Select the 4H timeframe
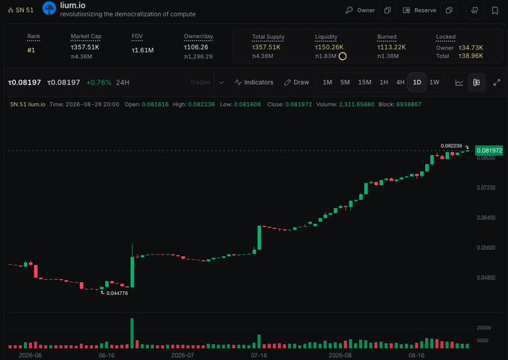 coord(400,82)
